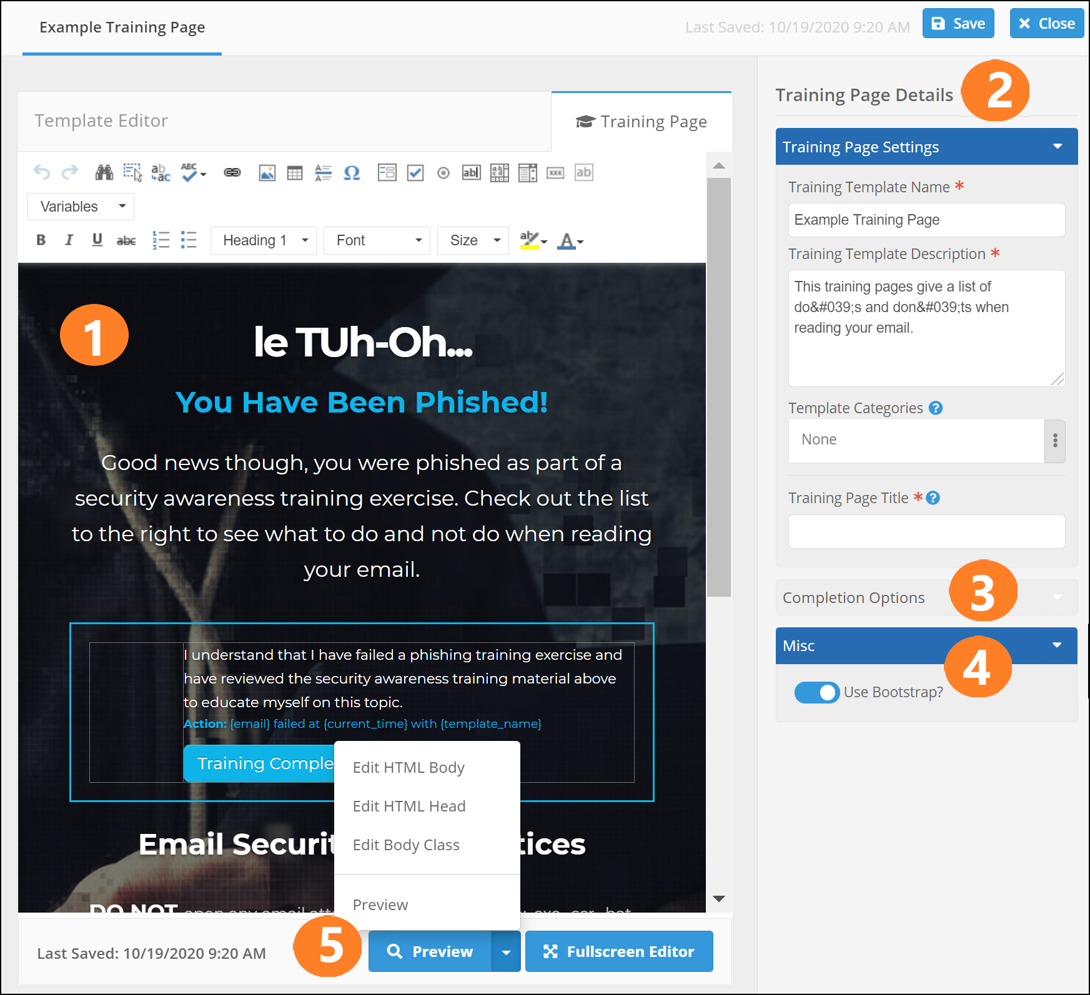Turn off the Use Bootstrap switch
1090x995 pixels.
coord(816,692)
